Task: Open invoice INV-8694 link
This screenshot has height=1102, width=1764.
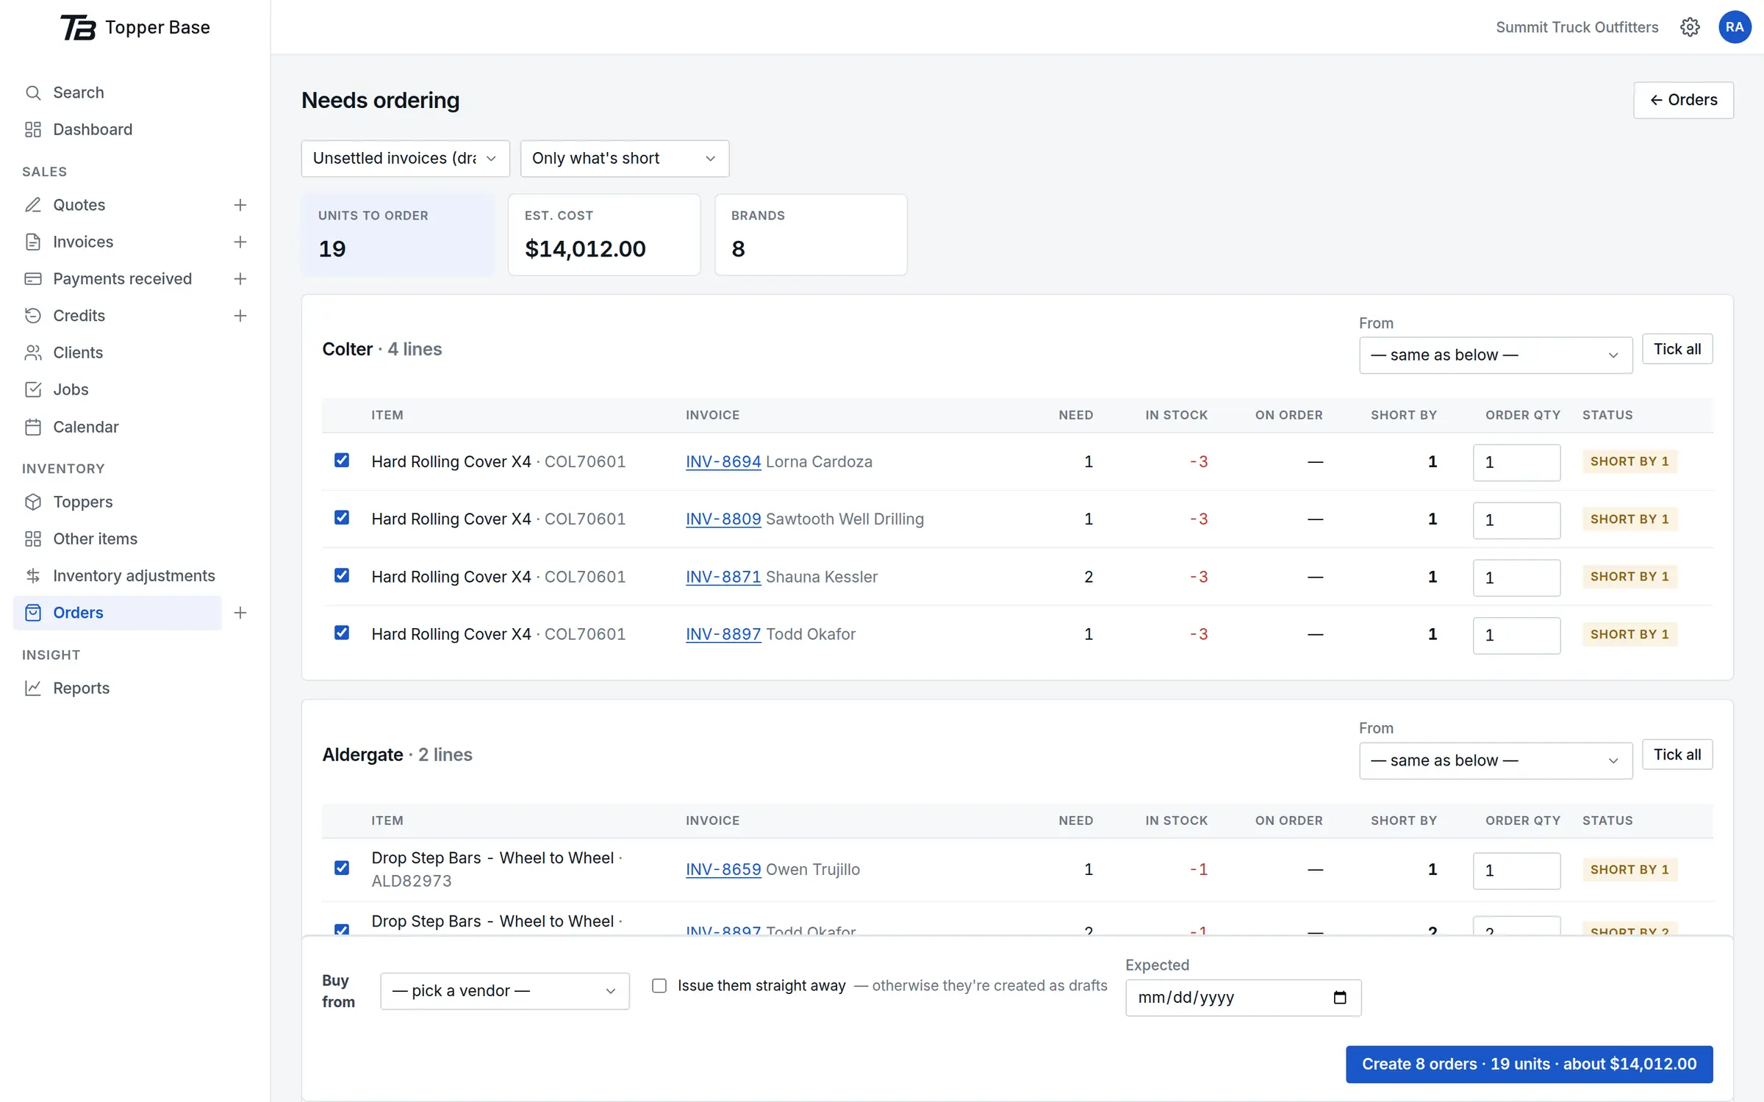Action: click(723, 461)
